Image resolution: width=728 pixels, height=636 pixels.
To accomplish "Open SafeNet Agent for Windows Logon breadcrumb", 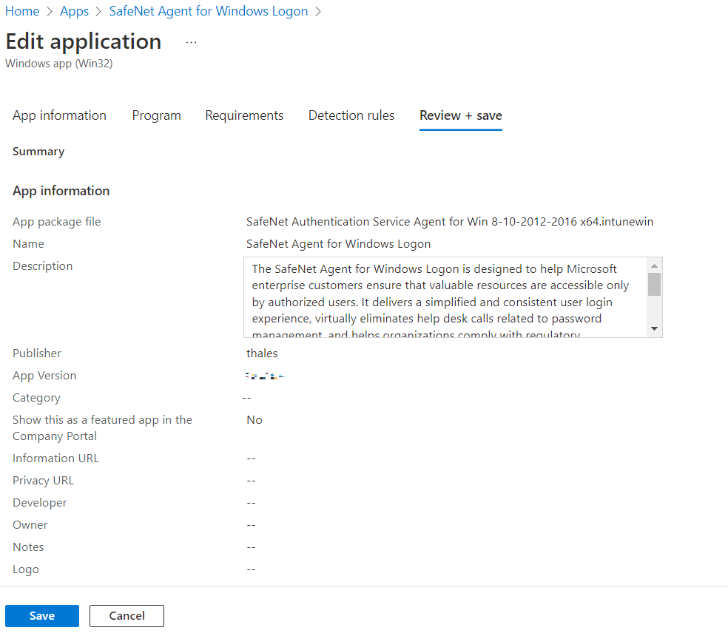I will pos(209,11).
